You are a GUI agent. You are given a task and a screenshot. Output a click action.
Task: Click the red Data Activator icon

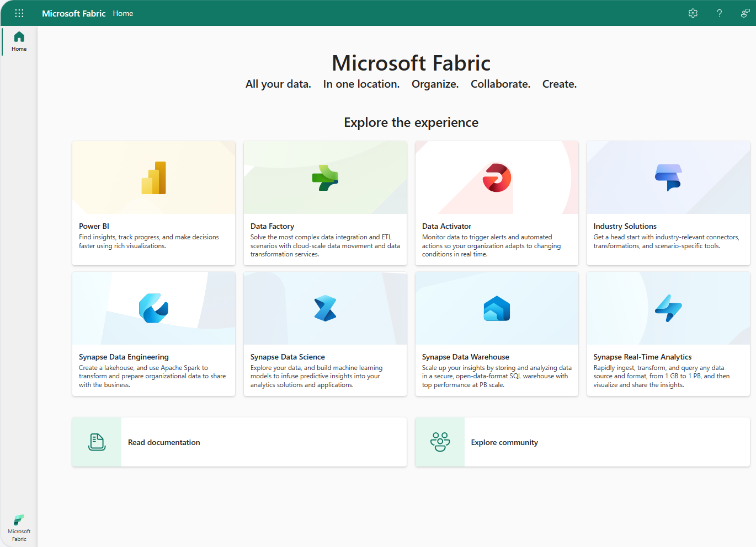pos(497,178)
